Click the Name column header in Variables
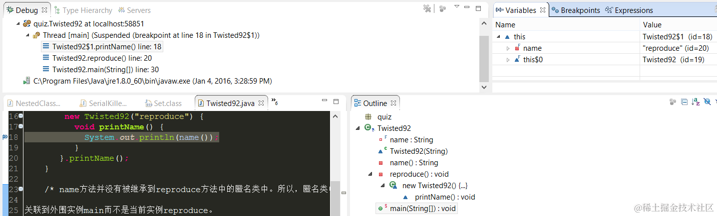 click(566, 24)
